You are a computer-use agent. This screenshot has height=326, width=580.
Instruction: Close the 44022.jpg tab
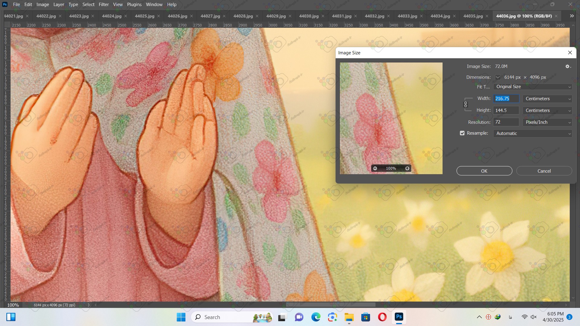pyautogui.click(x=60, y=16)
